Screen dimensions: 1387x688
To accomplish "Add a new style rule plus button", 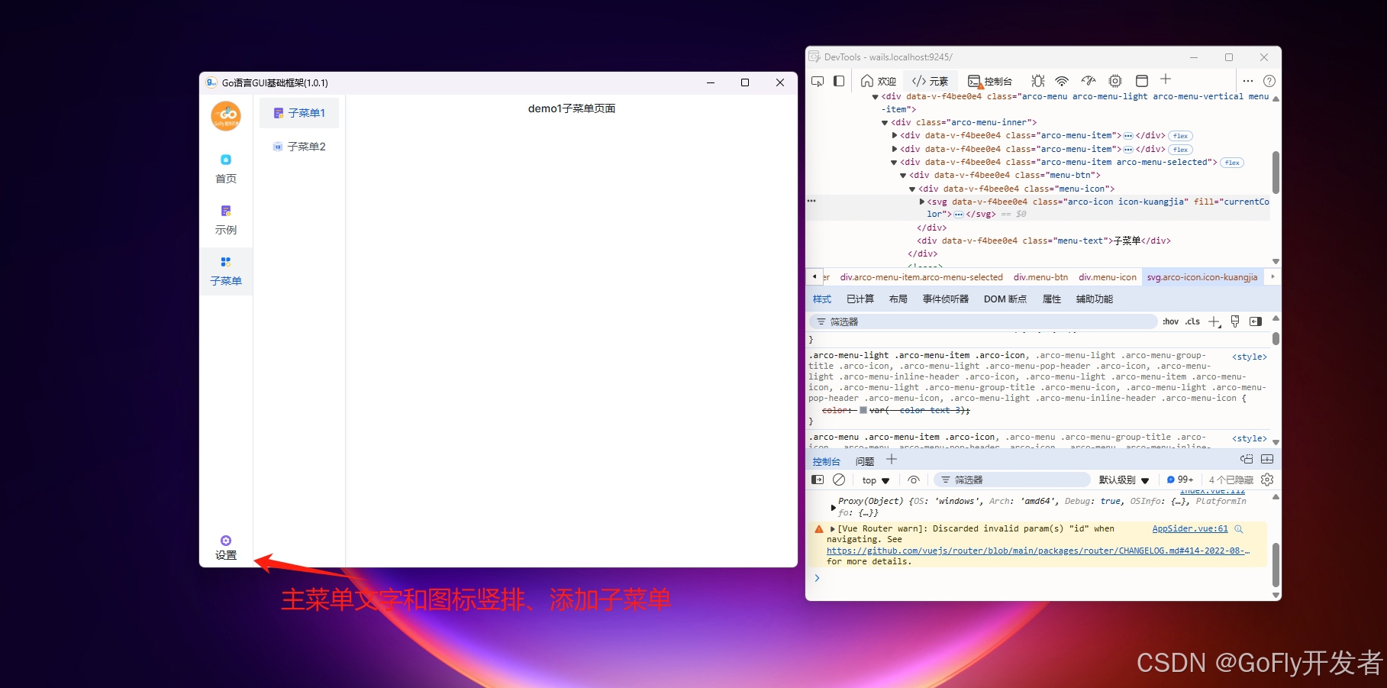I will pyautogui.click(x=1214, y=321).
